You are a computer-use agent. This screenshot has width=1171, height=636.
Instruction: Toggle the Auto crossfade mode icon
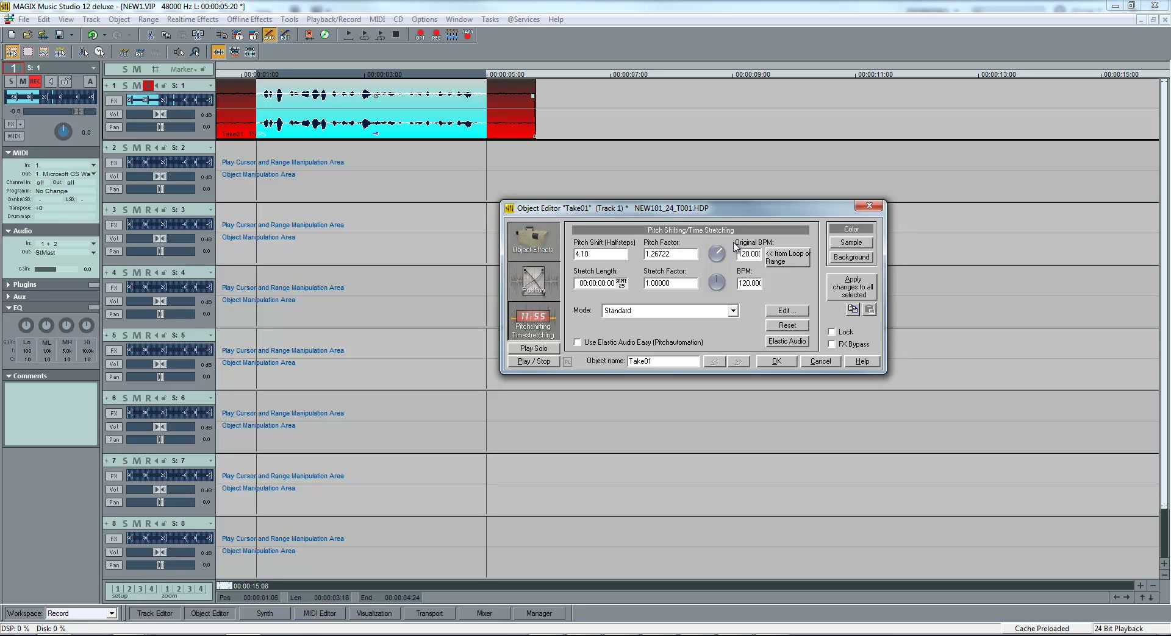pos(270,35)
